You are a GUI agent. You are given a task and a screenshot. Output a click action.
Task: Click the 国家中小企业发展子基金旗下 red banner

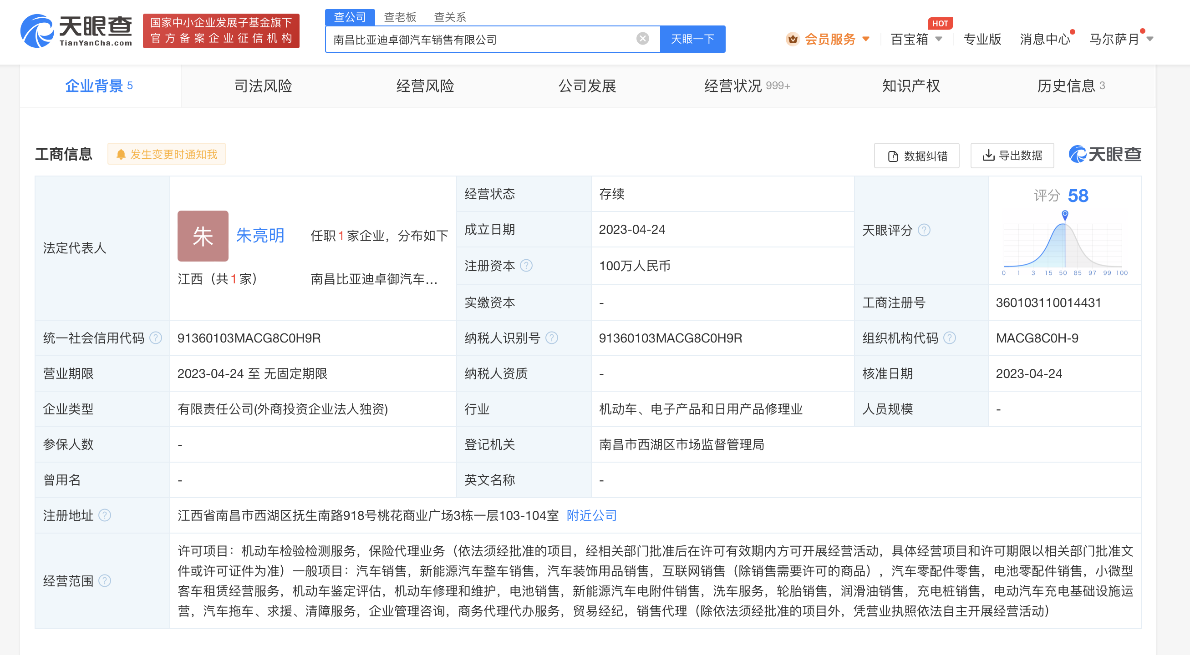click(221, 31)
